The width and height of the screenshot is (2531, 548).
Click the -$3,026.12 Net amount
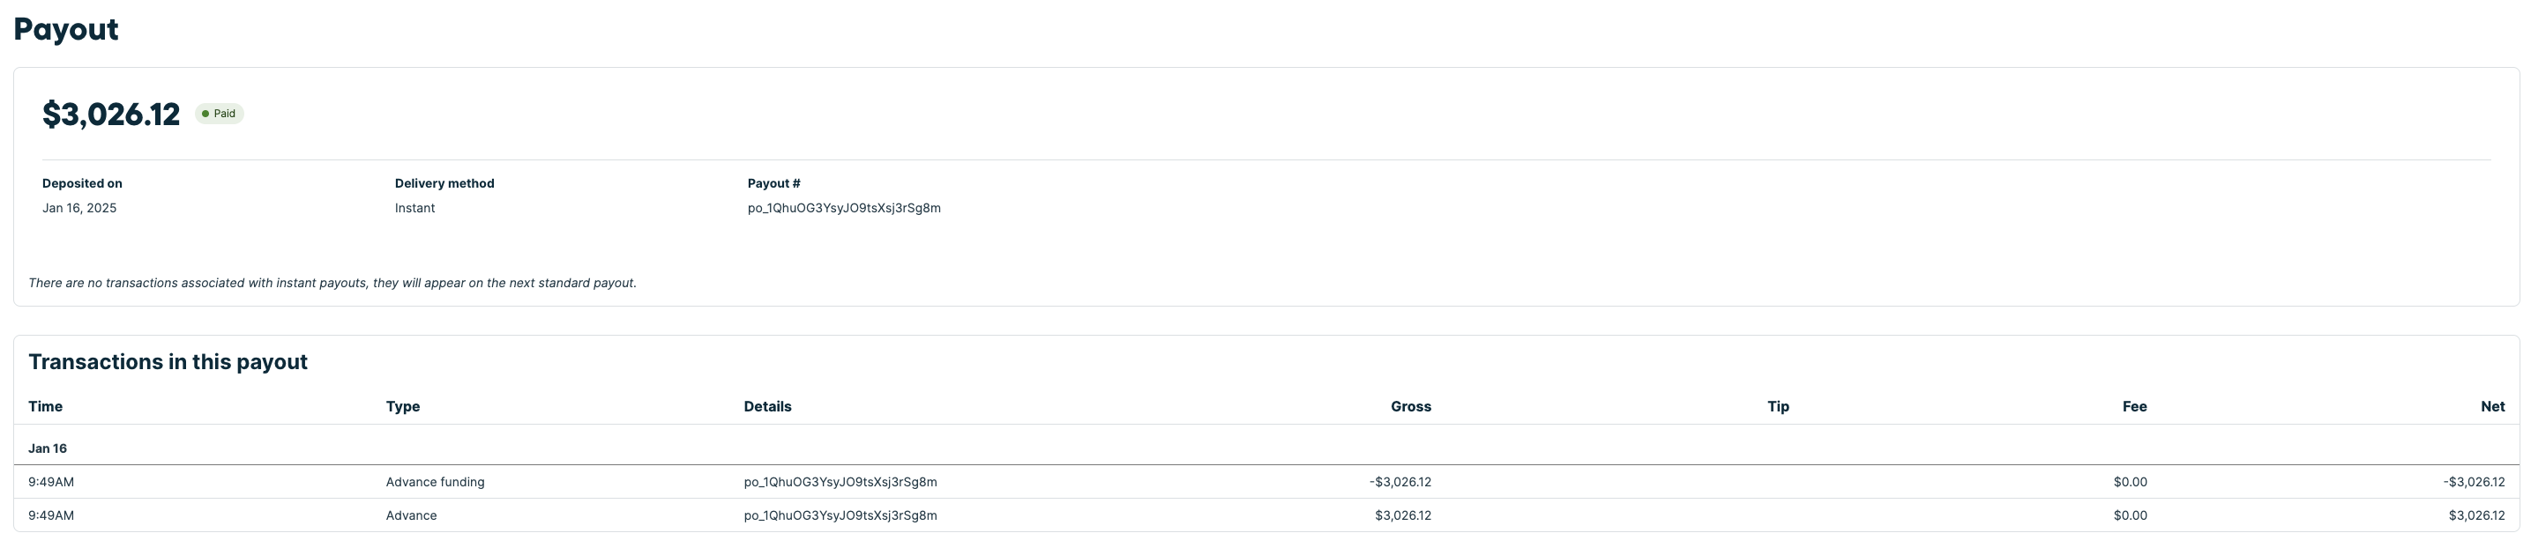(2473, 482)
